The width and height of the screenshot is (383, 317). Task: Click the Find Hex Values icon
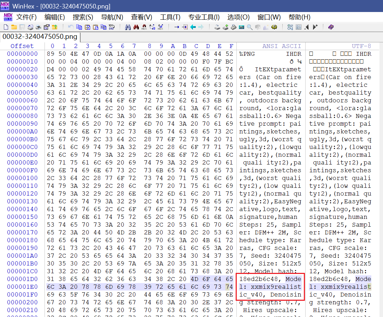[144, 27]
